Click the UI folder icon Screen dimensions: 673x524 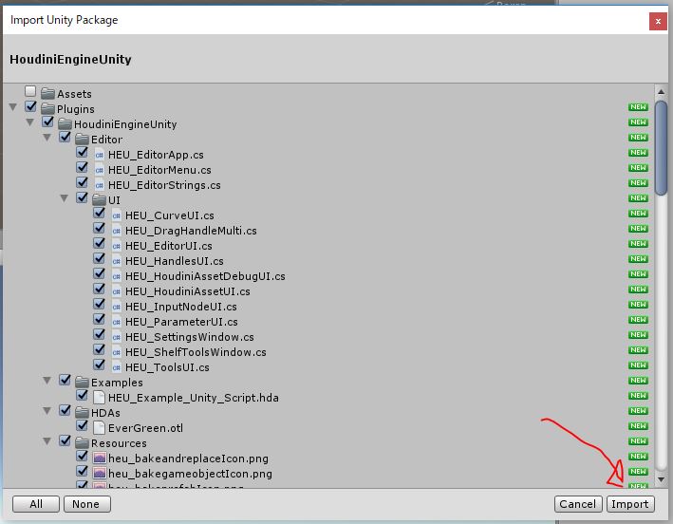99,200
